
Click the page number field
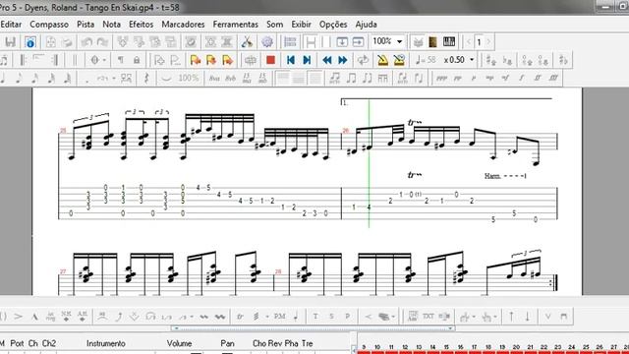pos(479,41)
